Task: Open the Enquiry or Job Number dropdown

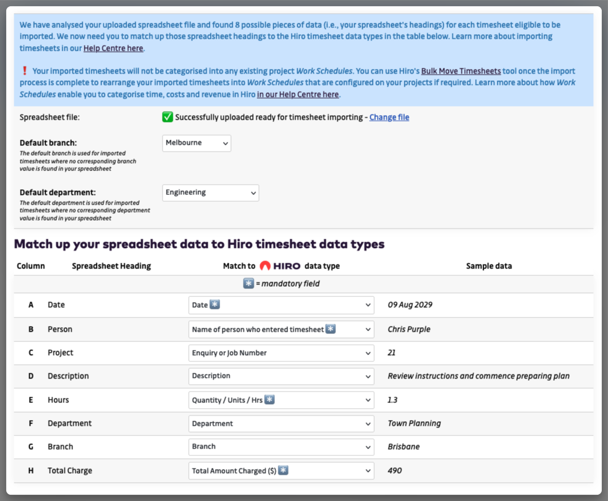Action: point(281,353)
